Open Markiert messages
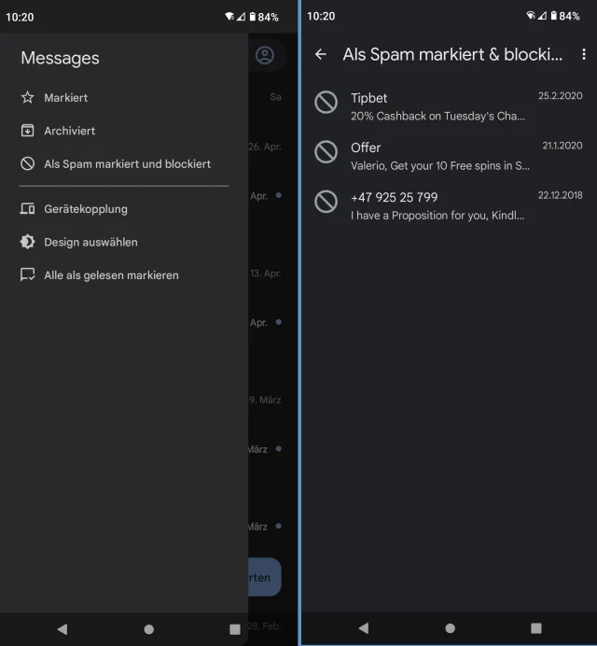Screen dimensions: 597x646 tap(66, 97)
